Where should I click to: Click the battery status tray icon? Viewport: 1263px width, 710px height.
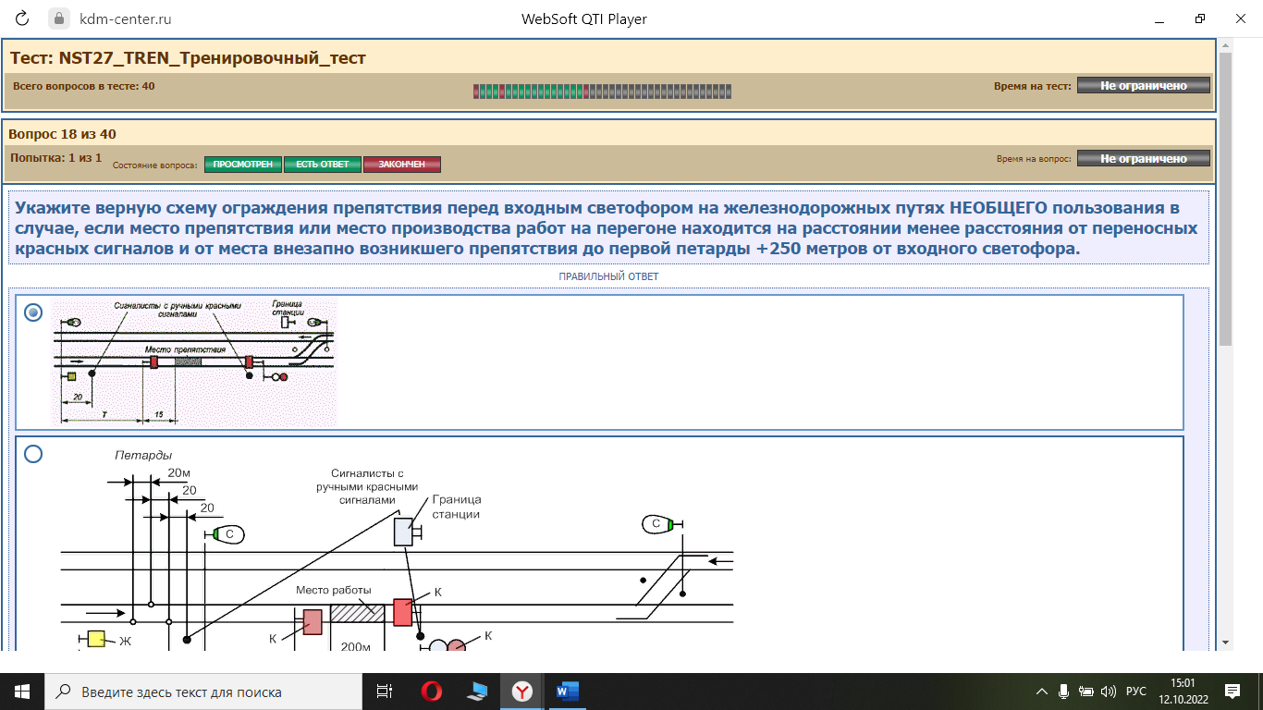pyautogui.click(x=1085, y=692)
